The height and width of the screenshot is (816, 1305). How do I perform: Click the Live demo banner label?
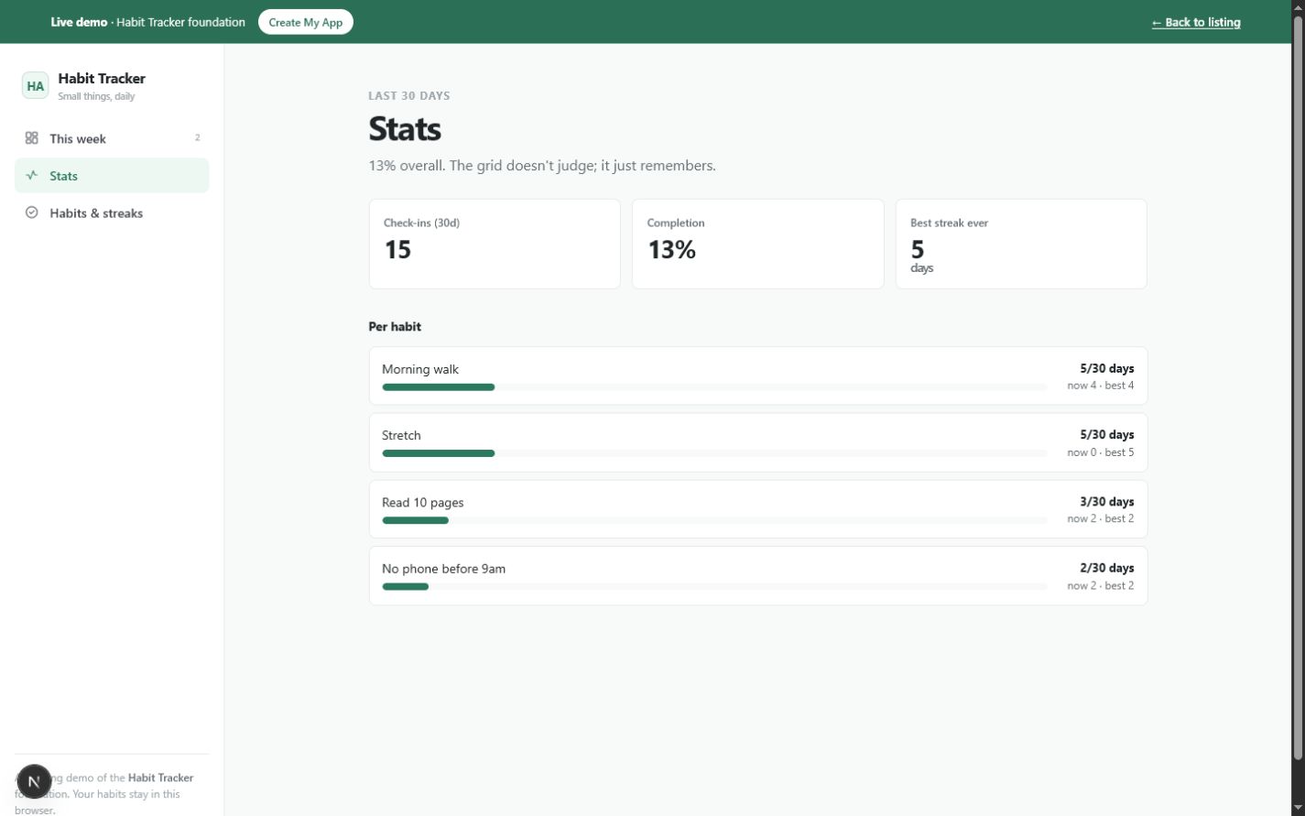coord(79,22)
